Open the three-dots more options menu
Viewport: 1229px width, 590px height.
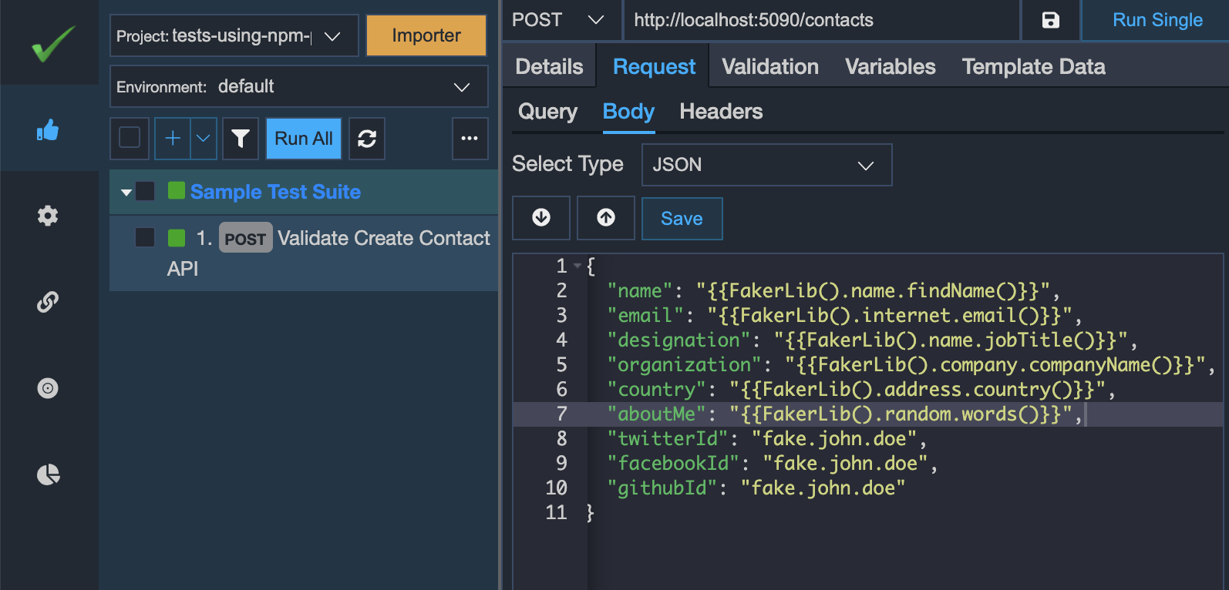tap(470, 139)
